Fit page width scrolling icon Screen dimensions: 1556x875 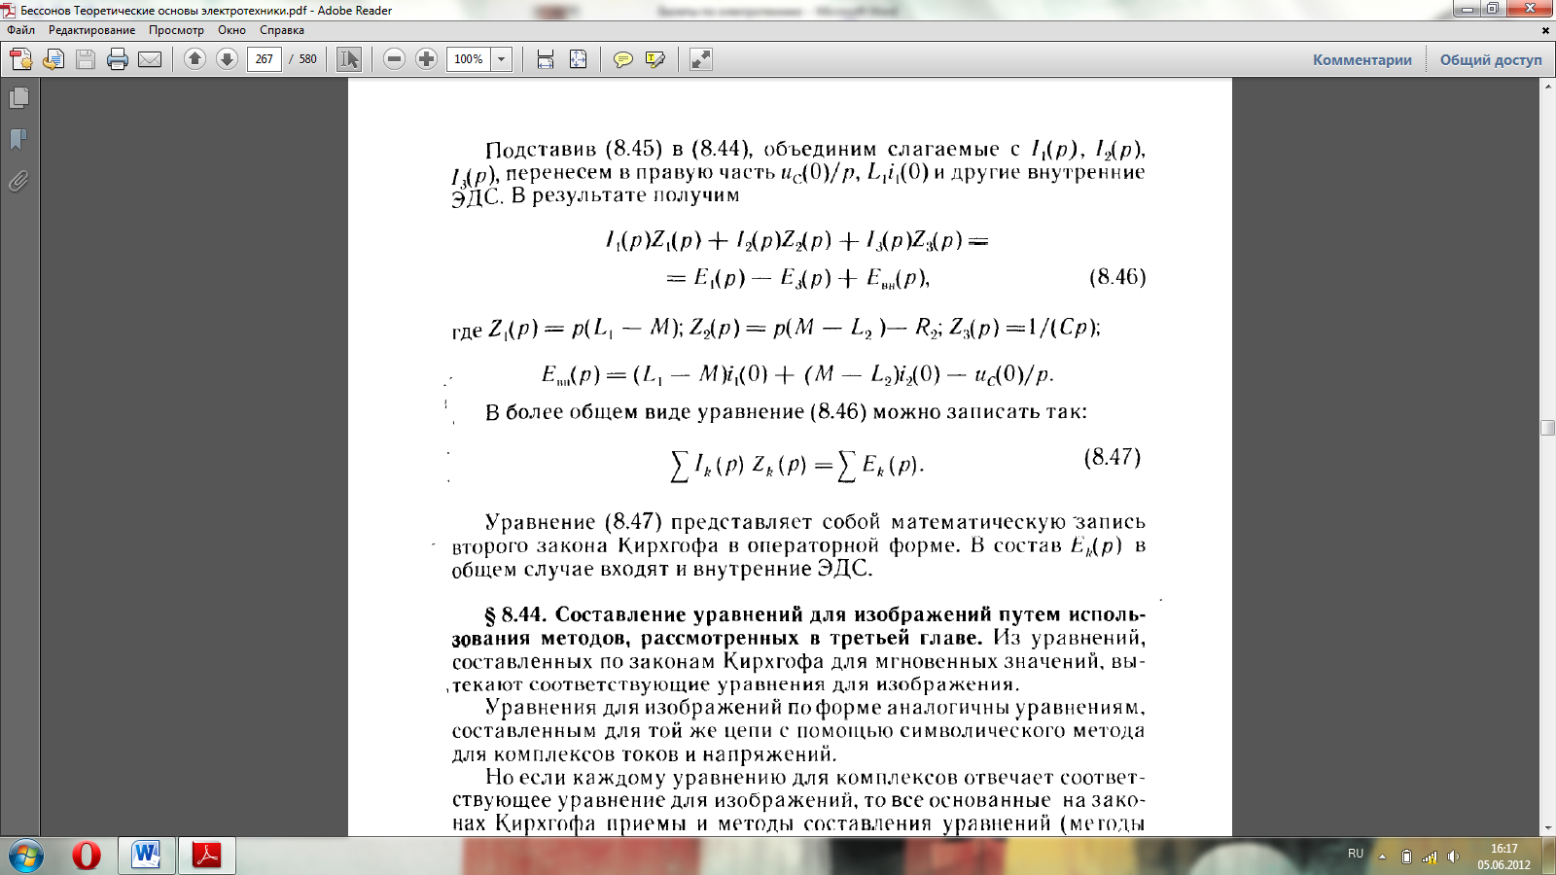pyautogui.click(x=546, y=59)
